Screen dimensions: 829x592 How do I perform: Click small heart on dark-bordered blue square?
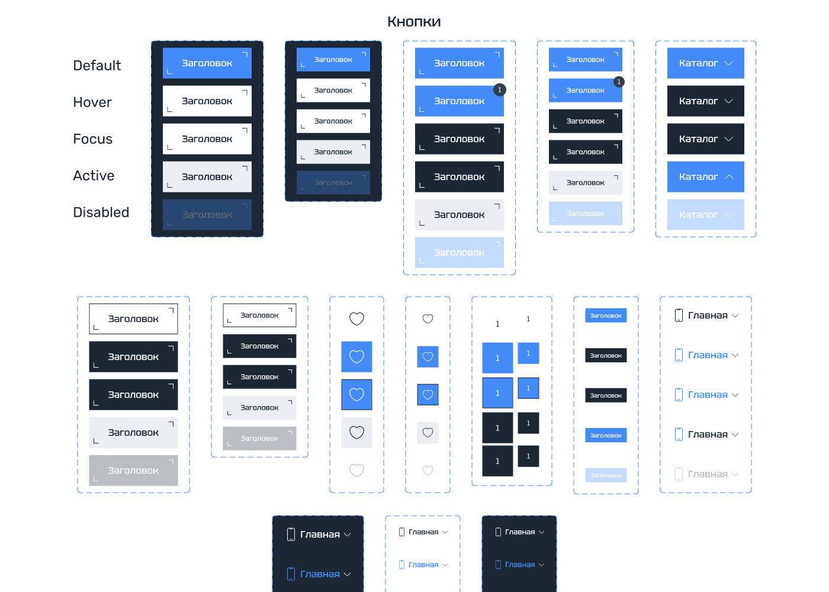coord(428,394)
